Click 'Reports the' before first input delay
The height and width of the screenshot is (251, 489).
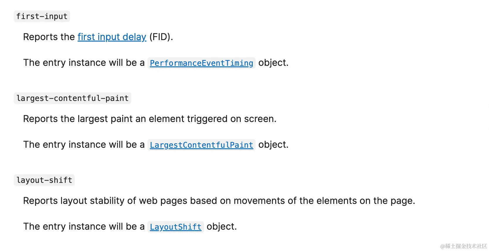[x=49, y=37]
